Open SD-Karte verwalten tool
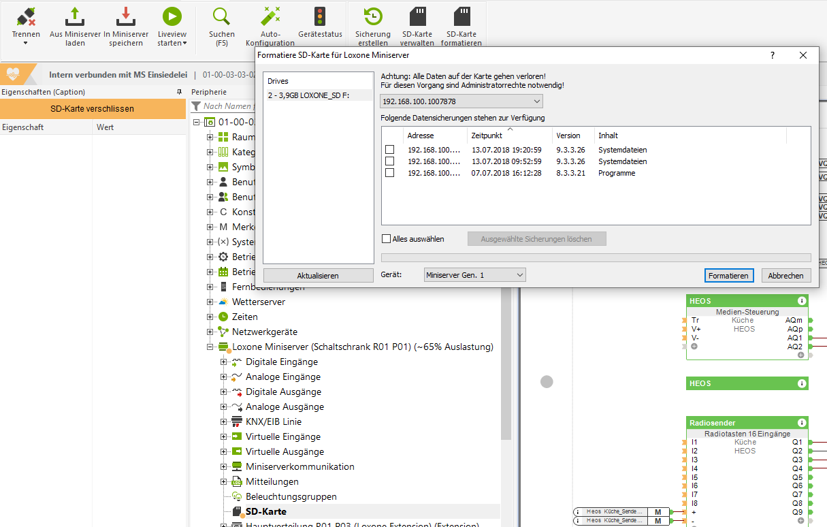This screenshot has width=827, height=527. pos(417,17)
